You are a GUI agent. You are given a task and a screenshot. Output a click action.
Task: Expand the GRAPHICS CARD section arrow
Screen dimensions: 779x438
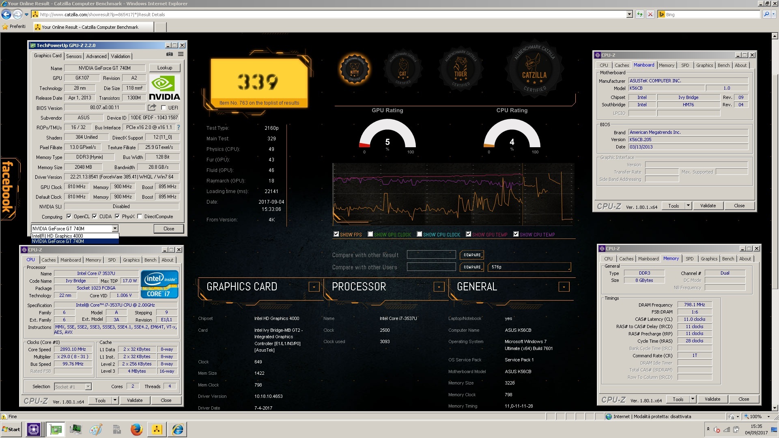314,287
